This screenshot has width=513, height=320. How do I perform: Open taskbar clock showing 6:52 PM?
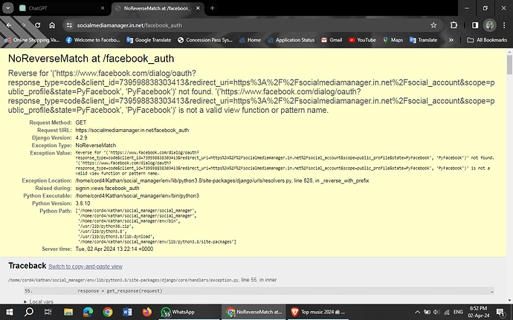[479, 312]
